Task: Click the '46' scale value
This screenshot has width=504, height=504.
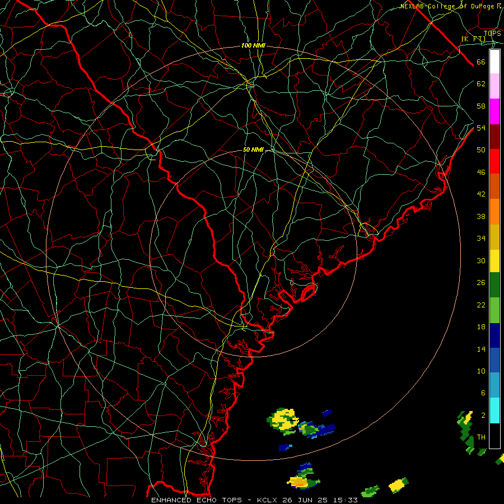Action: 481,172
